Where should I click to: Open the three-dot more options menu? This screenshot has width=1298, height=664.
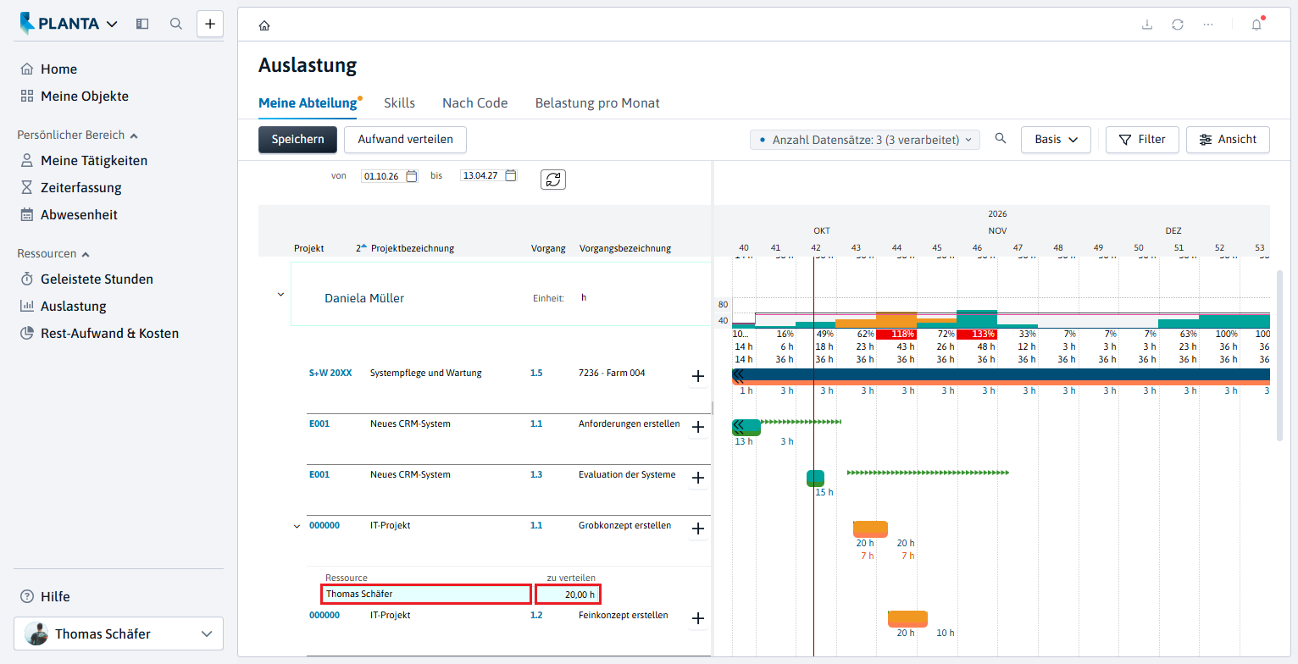click(x=1208, y=25)
